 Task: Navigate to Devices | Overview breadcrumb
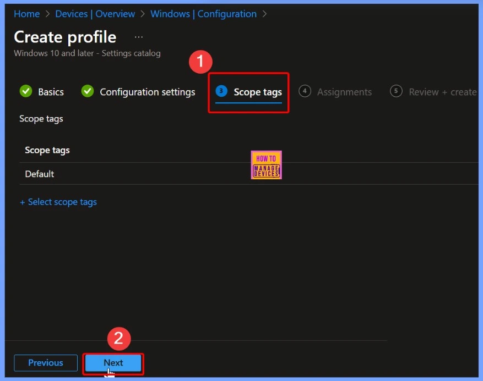click(x=95, y=14)
